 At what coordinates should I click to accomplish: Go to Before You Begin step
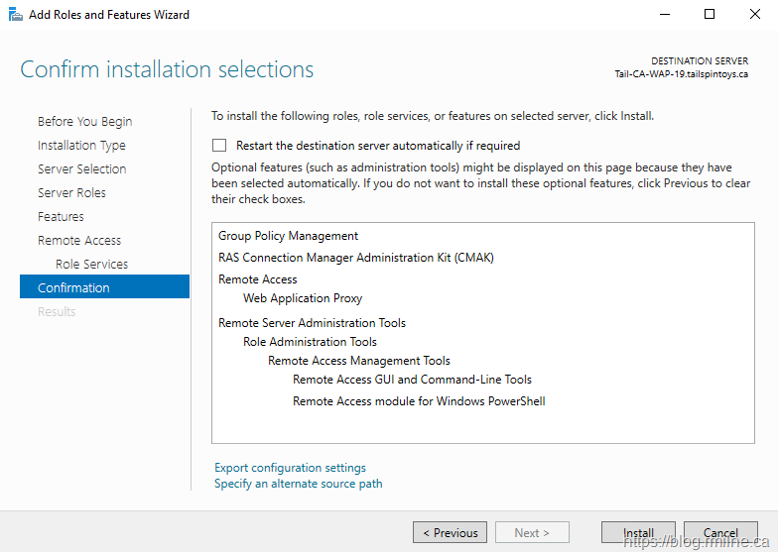[84, 122]
